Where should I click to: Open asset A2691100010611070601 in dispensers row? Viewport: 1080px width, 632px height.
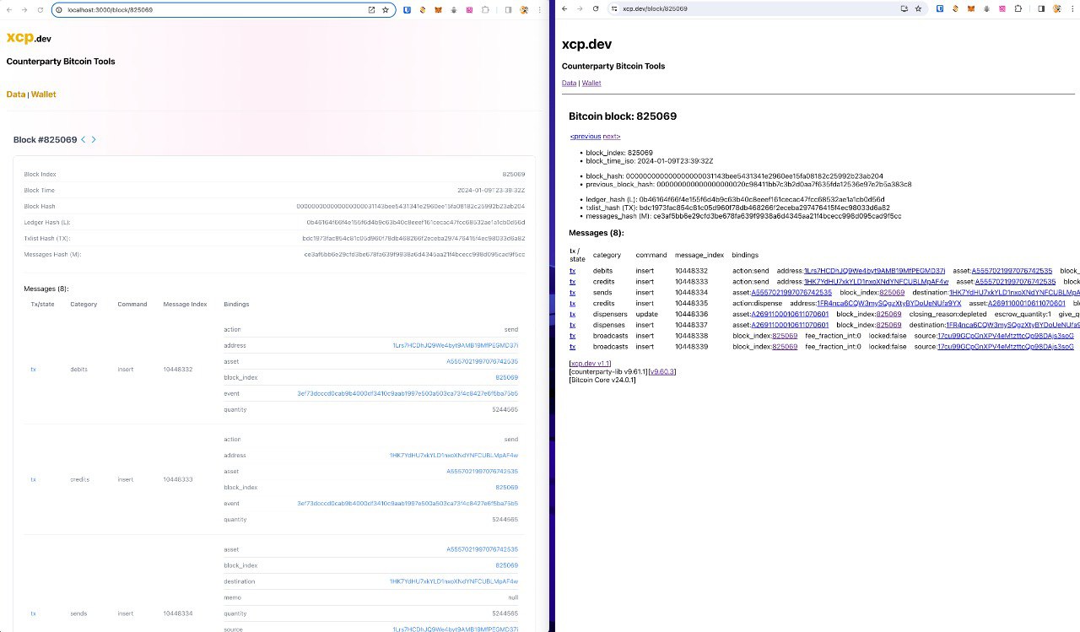[790, 314]
